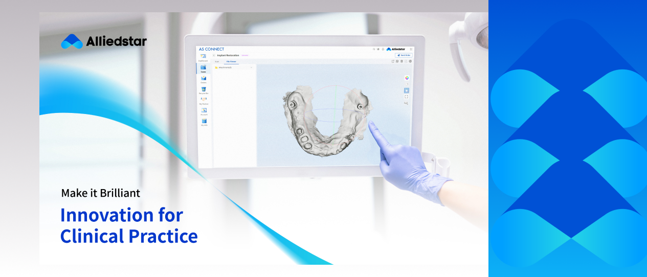
Task: Click the notification bell icon
Action: pos(383,49)
